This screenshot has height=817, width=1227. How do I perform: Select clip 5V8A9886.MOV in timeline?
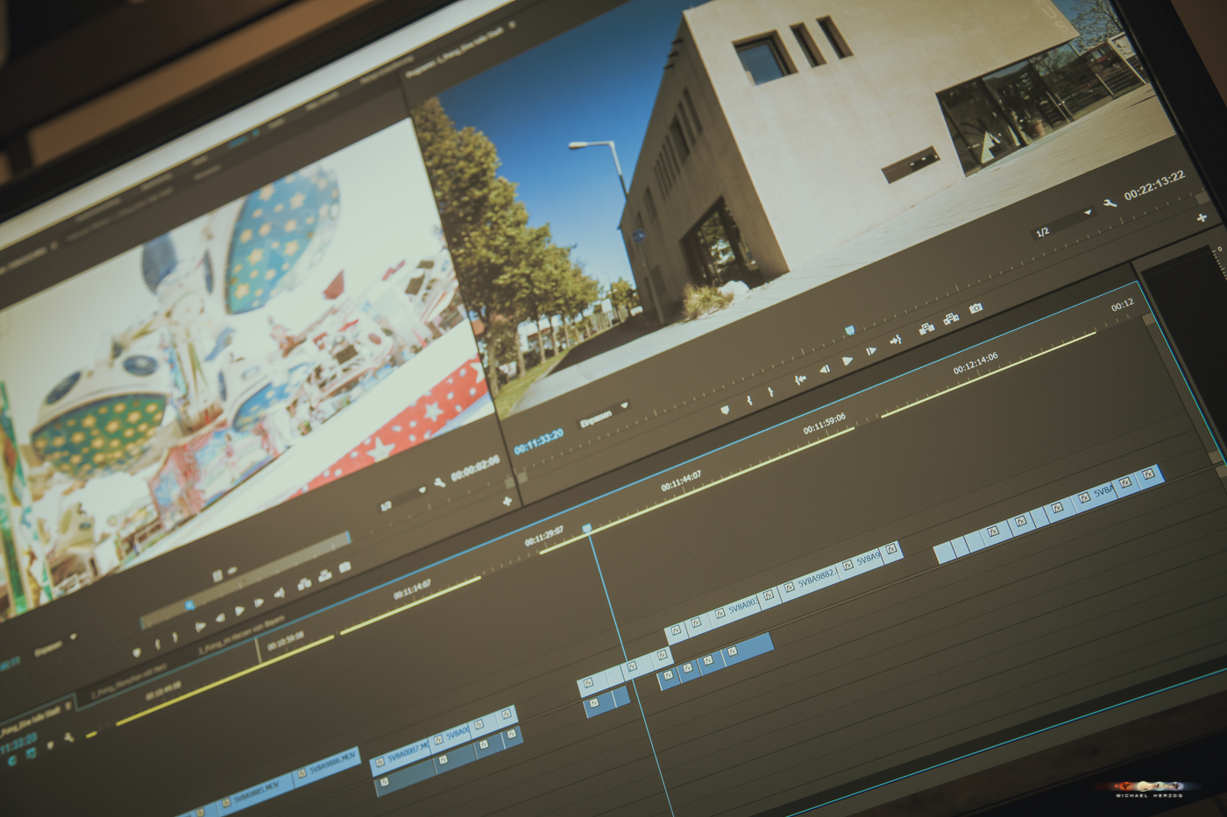326,767
